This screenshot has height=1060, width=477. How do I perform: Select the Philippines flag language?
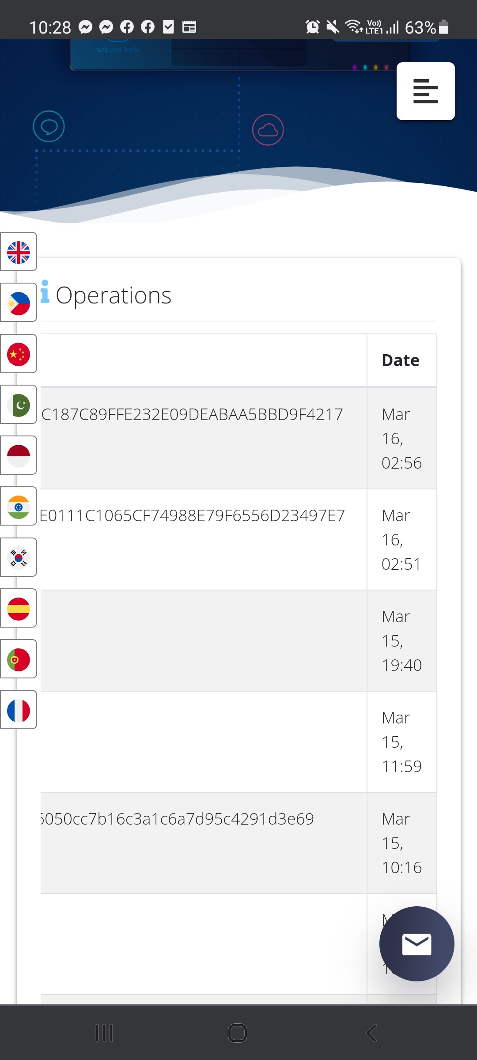(x=19, y=303)
